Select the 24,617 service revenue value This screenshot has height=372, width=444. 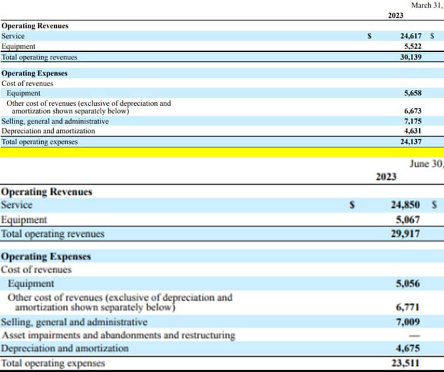point(411,36)
